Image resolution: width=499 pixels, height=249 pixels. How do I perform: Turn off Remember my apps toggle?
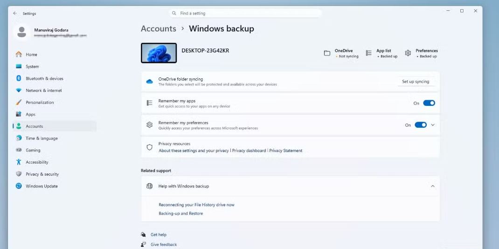coord(429,103)
